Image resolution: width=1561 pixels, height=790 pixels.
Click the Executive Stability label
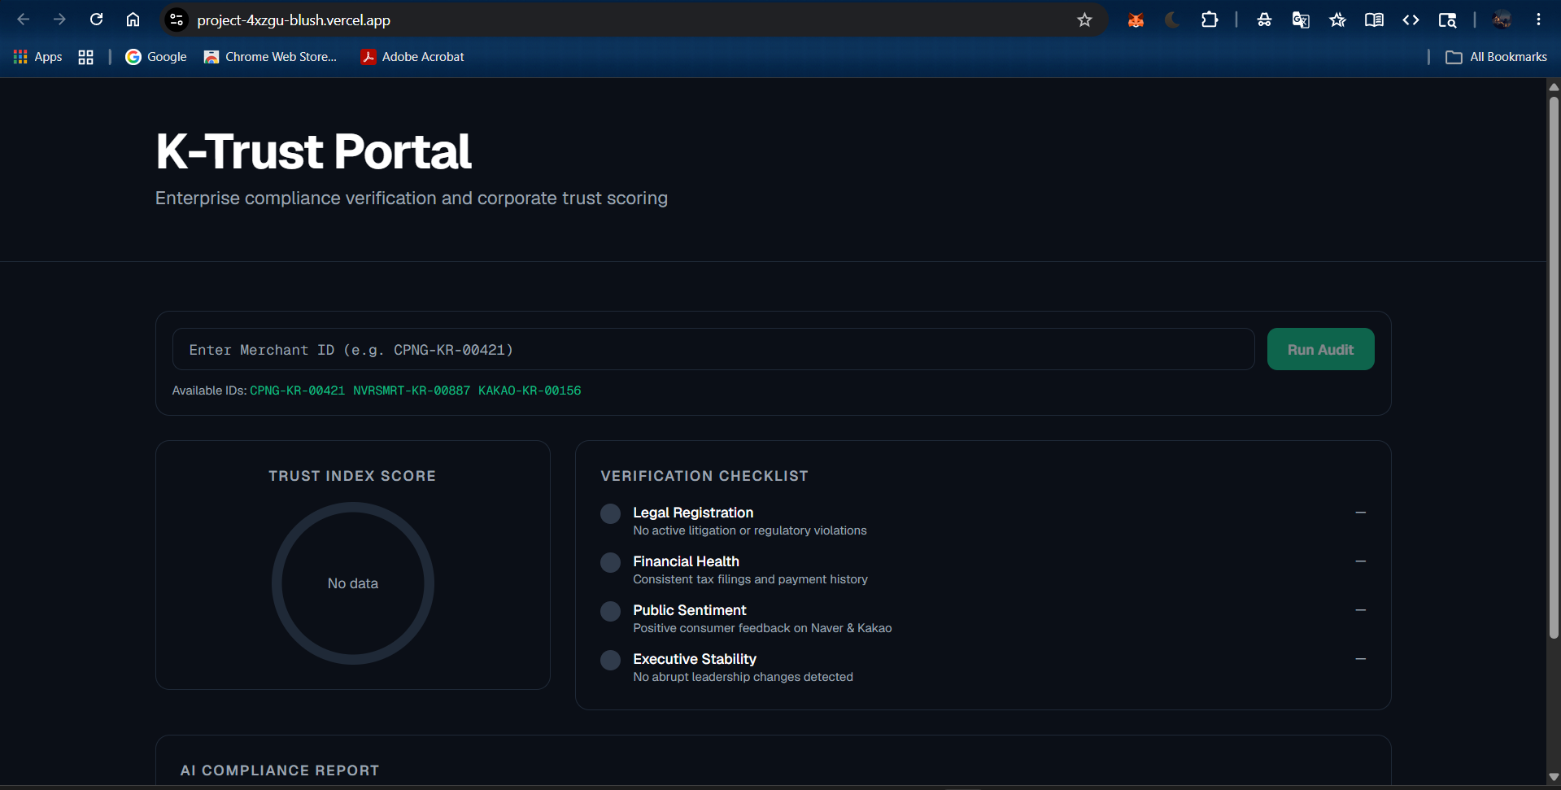[695, 659]
